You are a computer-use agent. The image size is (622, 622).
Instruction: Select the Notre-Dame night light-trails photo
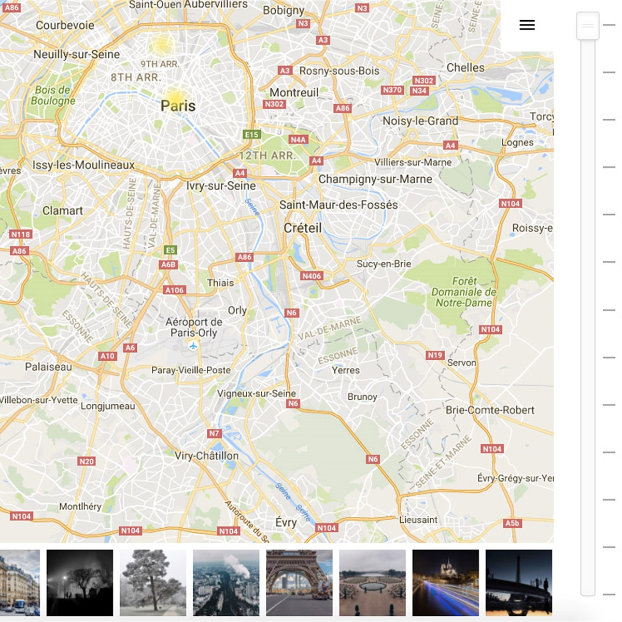pyautogui.click(x=445, y=583)
